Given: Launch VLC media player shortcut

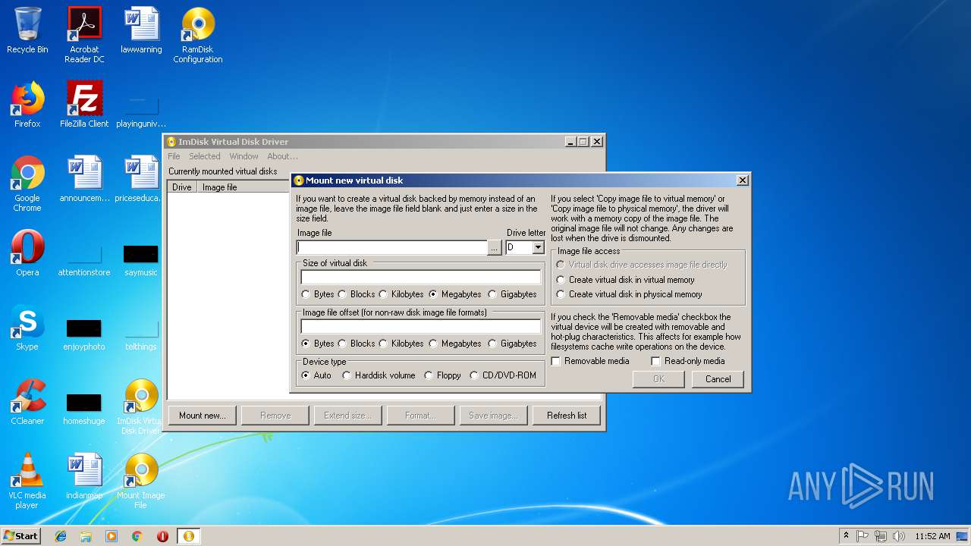Looking at the screenshot, I should 27,481.
